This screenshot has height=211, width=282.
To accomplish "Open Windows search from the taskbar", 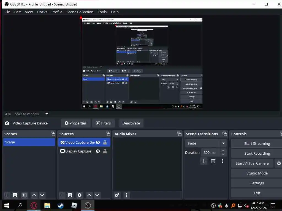I will tap(20, 206).
